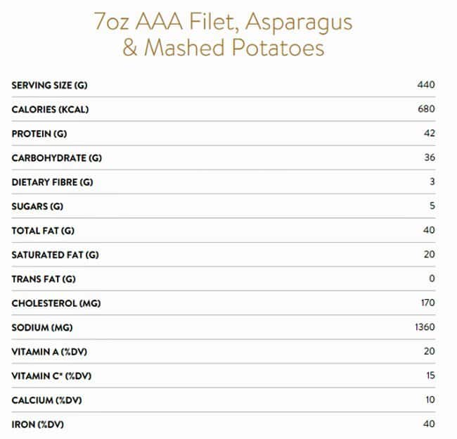Click the Sodium (MG) label
Image resolution: width=457 pixels, height=439 pixels.
coord(44,328)
